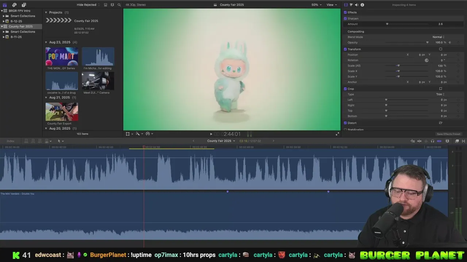Toggle solo headphones icon in timeline
The image size is (467, 262).
point(432,141)
